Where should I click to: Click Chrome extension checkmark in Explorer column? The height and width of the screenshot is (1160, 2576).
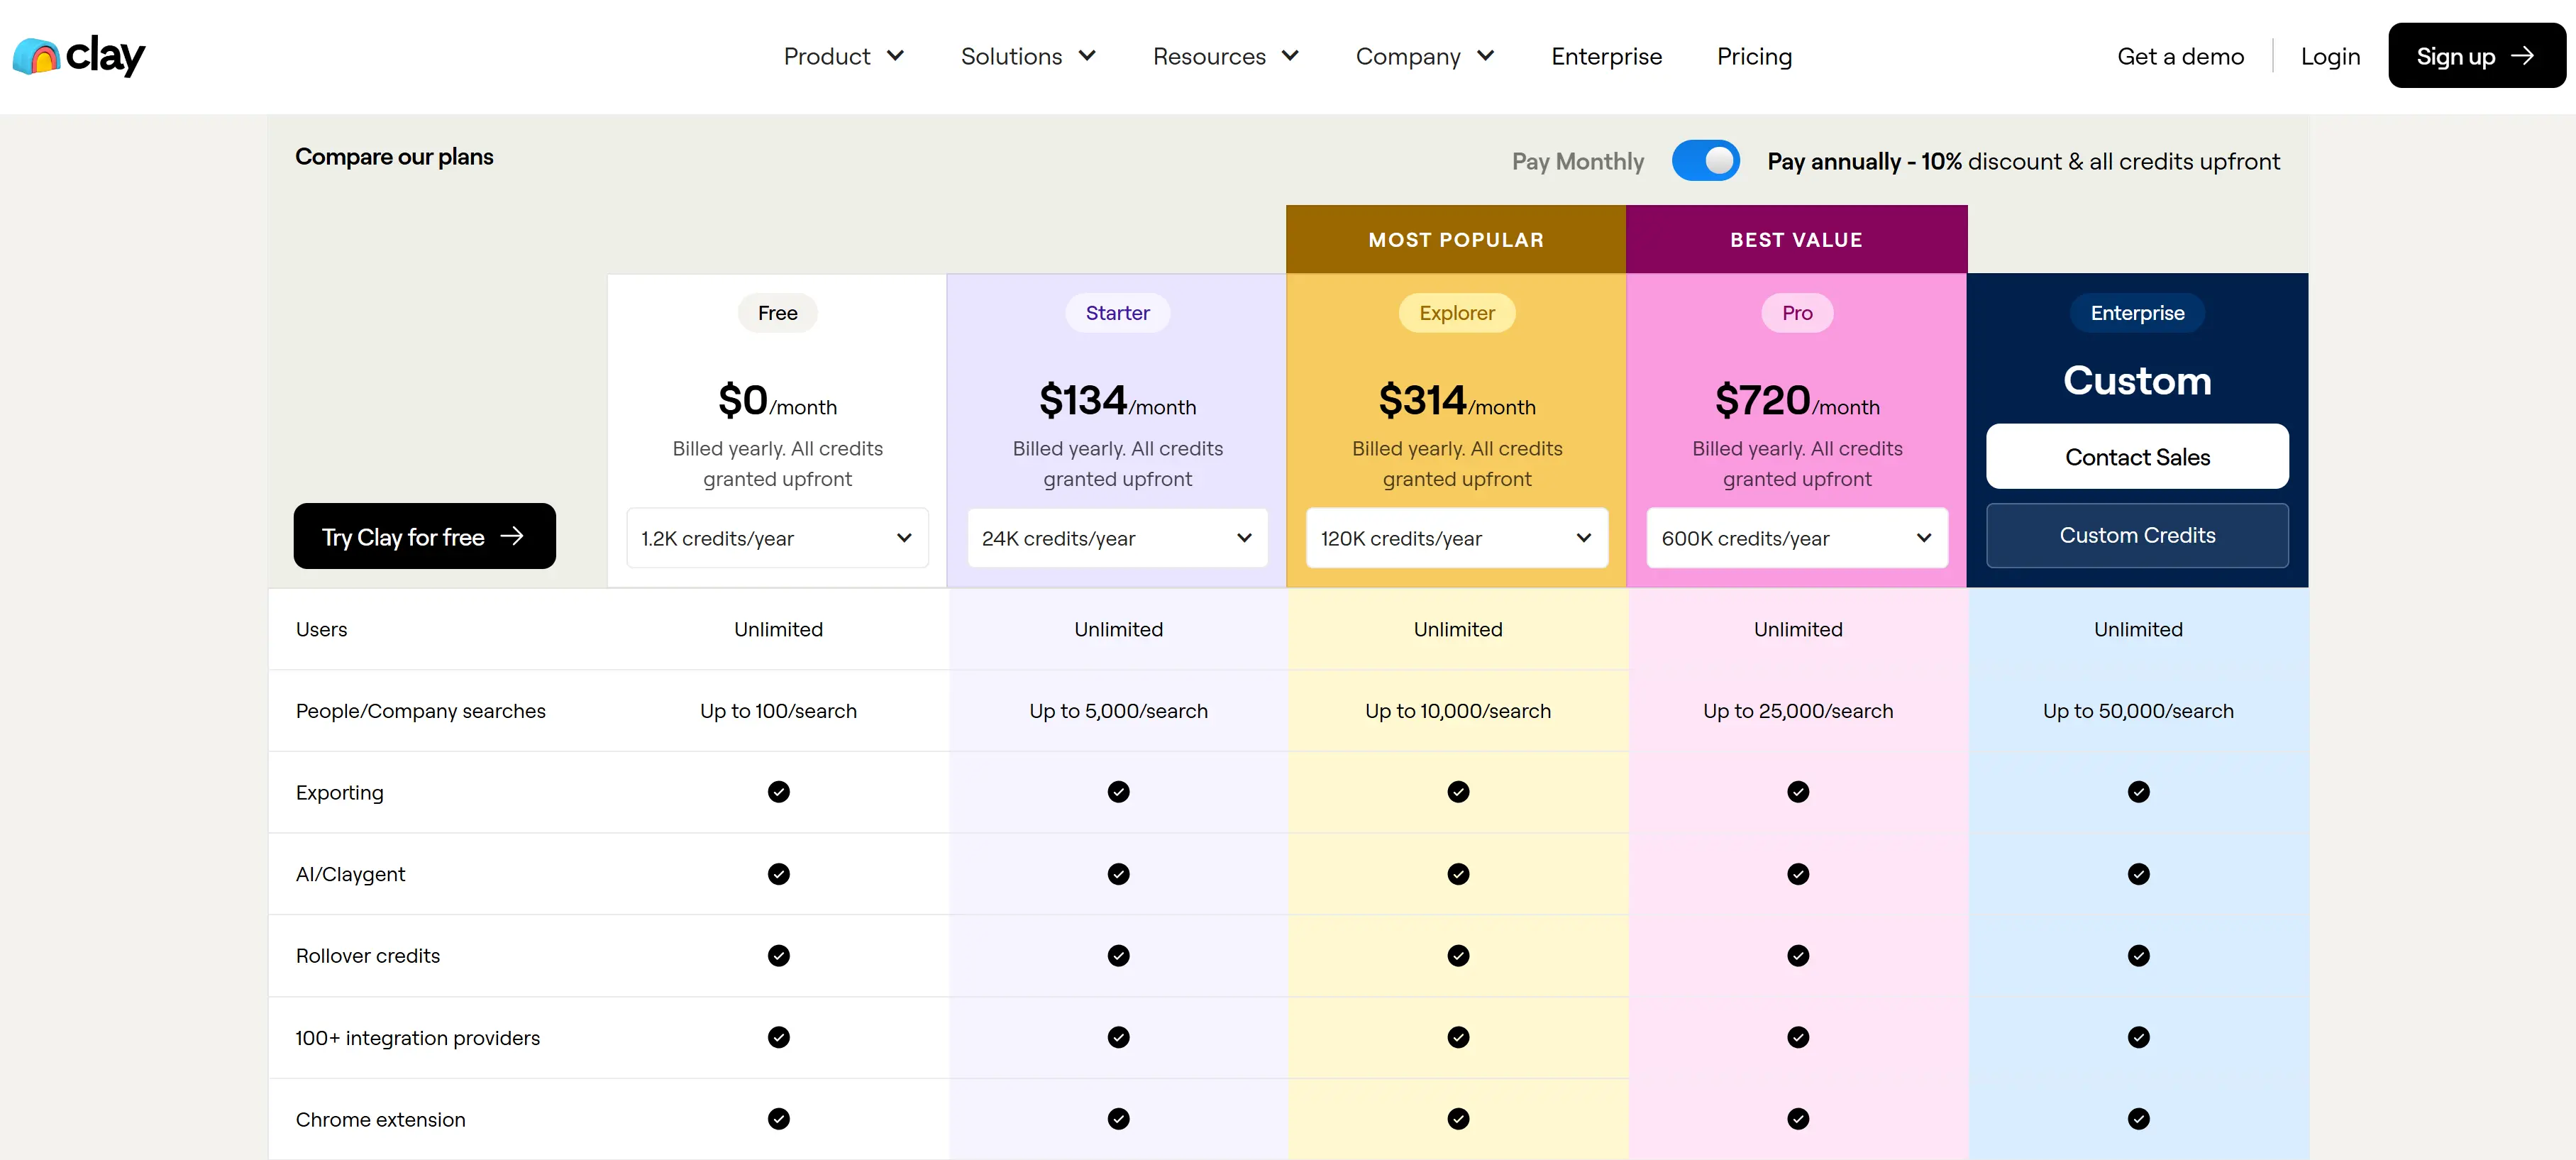tap(1458, 1119)
